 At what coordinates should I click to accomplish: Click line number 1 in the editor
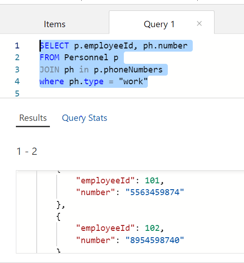17,46
